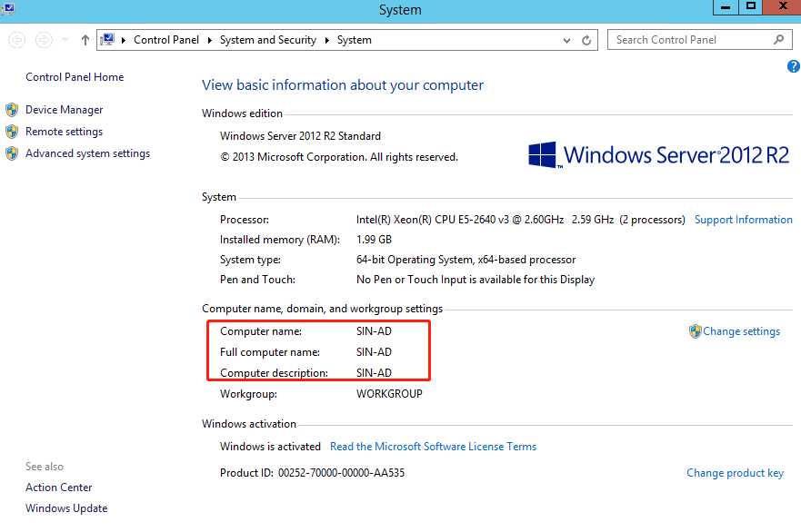Click the Back navigation arrow
Screen dimensions: 801x532
(x=17, y=40)
